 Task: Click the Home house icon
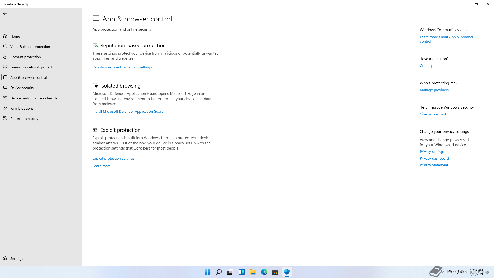[x=5, y=36]
